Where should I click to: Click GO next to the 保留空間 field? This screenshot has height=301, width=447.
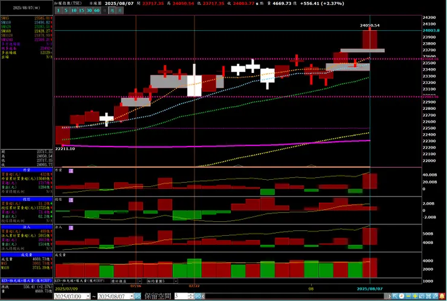(x=198, y=296)
